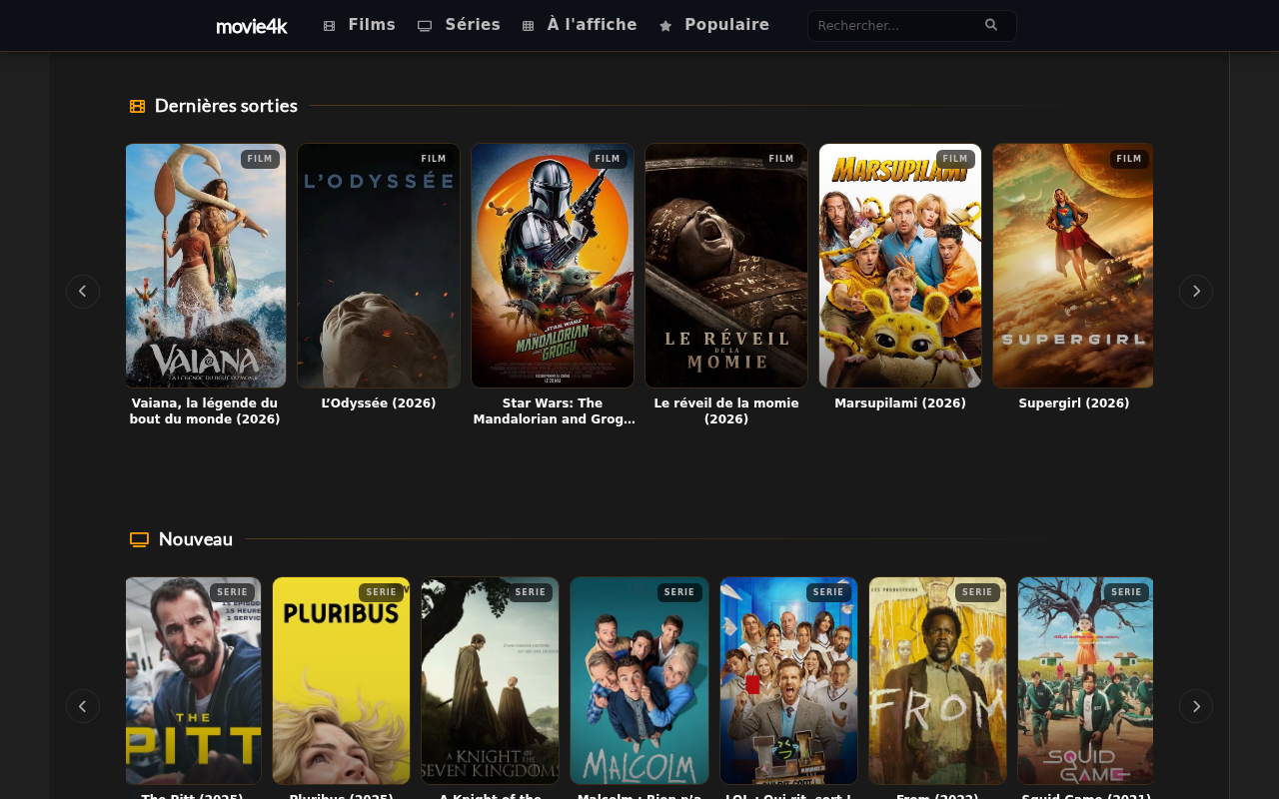Click the movie4k logo
This screenshot has height=799, width=1279.
click(x=252, y=26)
